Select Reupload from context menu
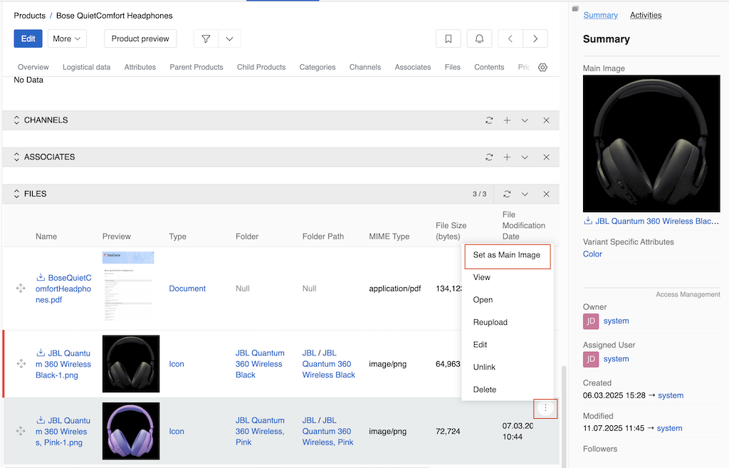729x468 pixels. pyautogui.click(x=507, y=322)
